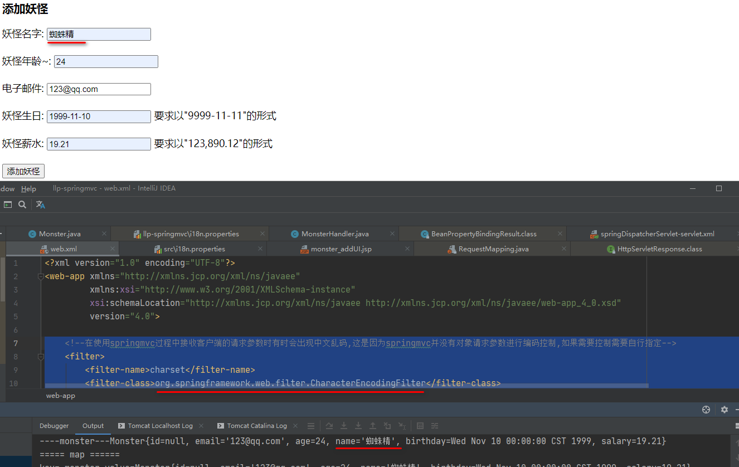Click the 电子邮件 email input field
Screen dimensions: 739x467
point(99,89)
